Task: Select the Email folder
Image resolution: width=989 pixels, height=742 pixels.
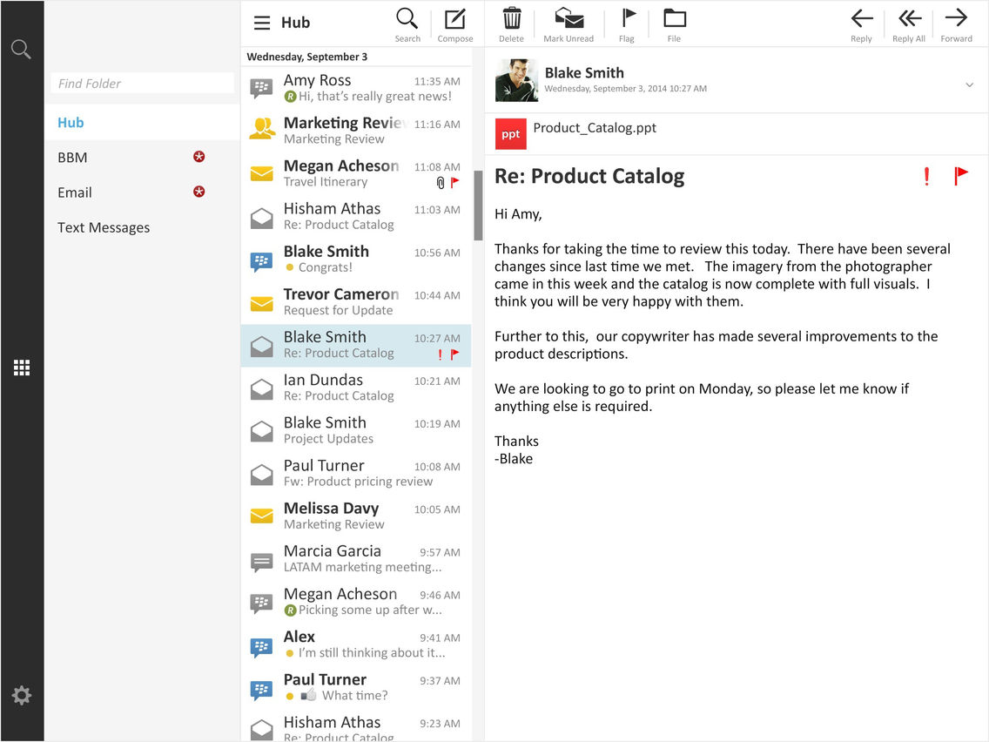Action: (x=142, y=192)
